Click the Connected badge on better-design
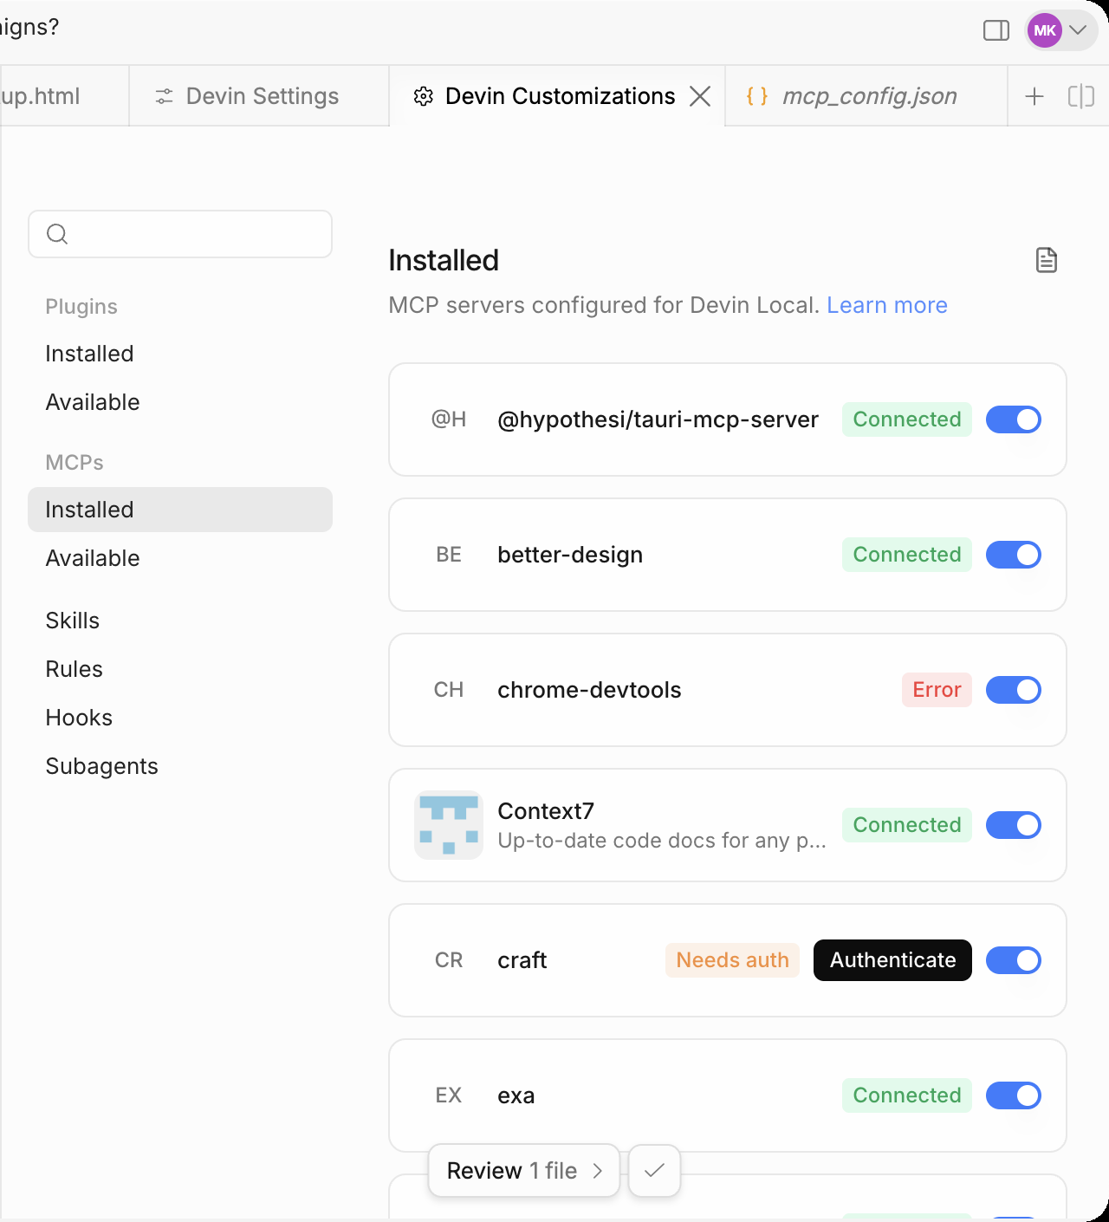 coord(907,555)
